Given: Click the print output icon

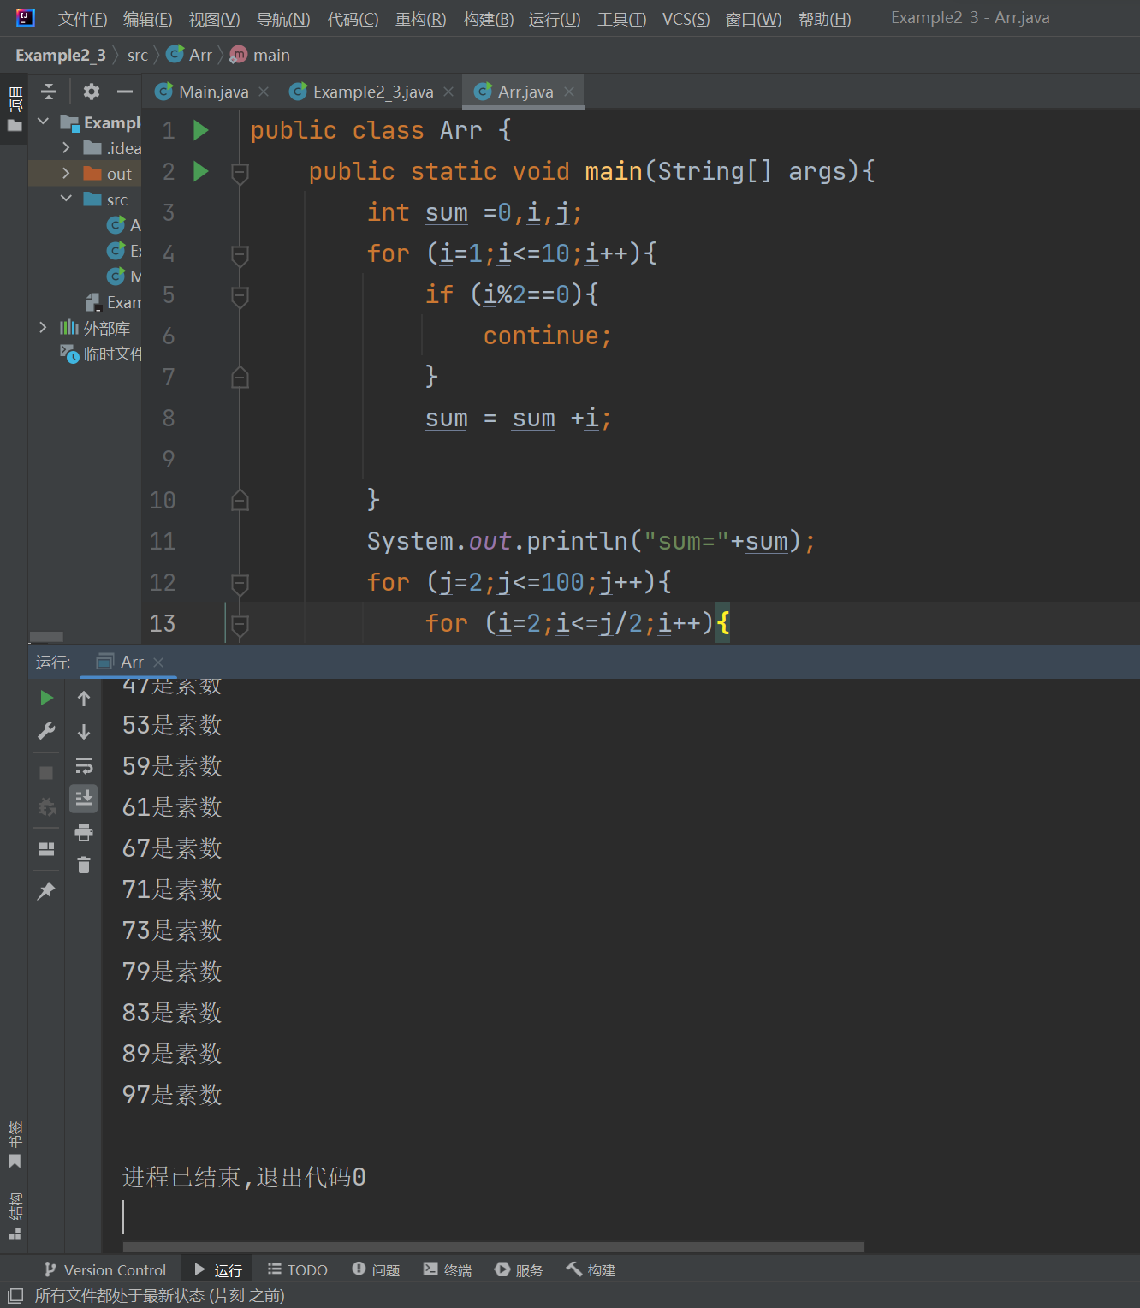Looking at the screenshot, I should [x=84, y=833].
